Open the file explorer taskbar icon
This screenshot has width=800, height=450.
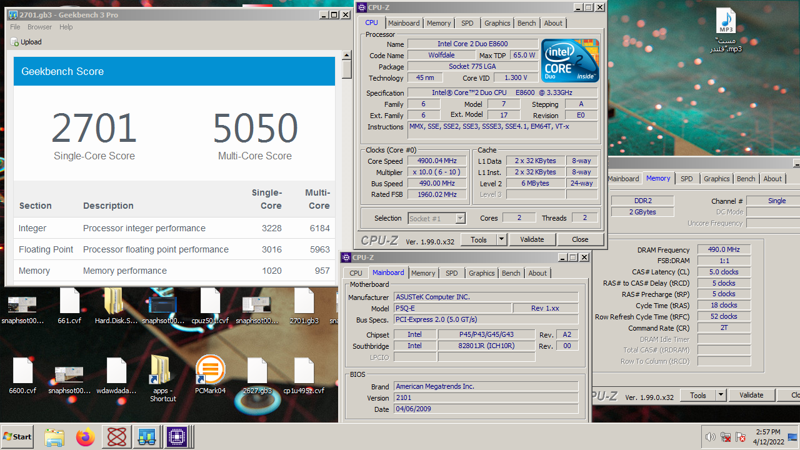point(54,437)
